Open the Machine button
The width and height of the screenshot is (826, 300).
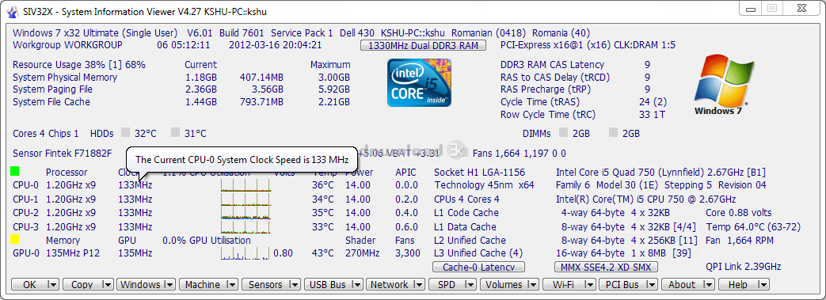[208, 285]
